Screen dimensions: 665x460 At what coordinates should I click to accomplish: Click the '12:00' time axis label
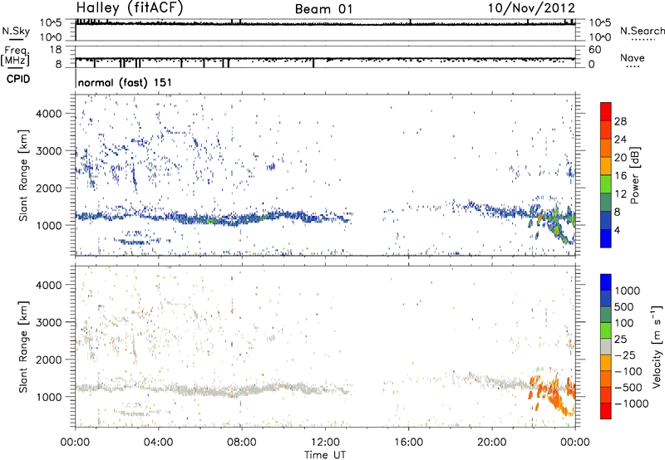click(325, 443)
